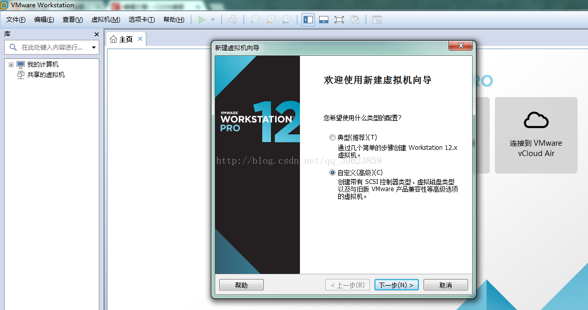Open the library search filter dropdown
This screenshot has height=310, width=588.
(94, 47)
